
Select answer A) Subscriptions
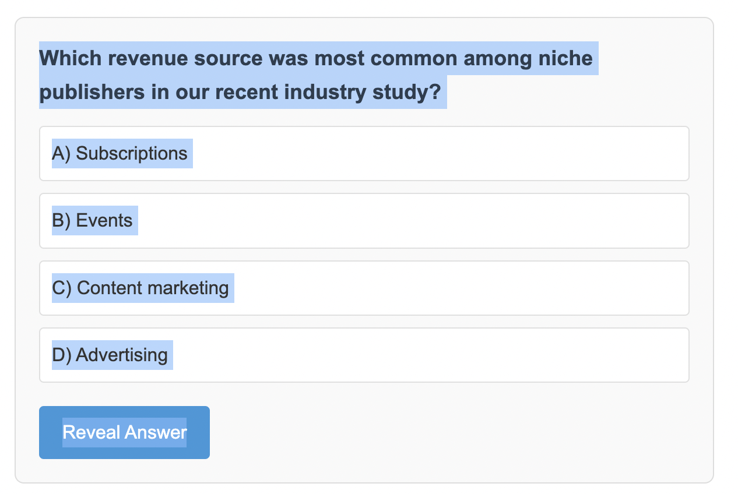tap(364, 154)
